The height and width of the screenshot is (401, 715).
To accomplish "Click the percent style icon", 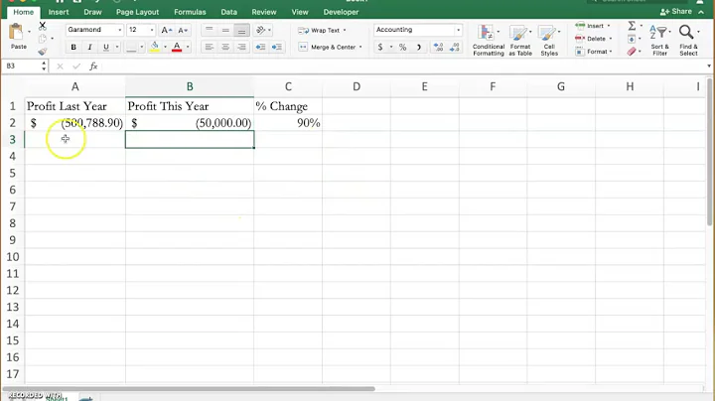I will 402,47.
